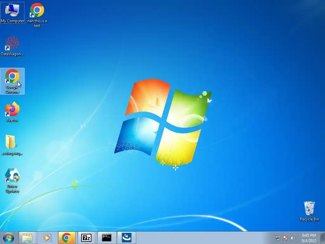Select the Recycle Bin icon

[x=309, y=211]
